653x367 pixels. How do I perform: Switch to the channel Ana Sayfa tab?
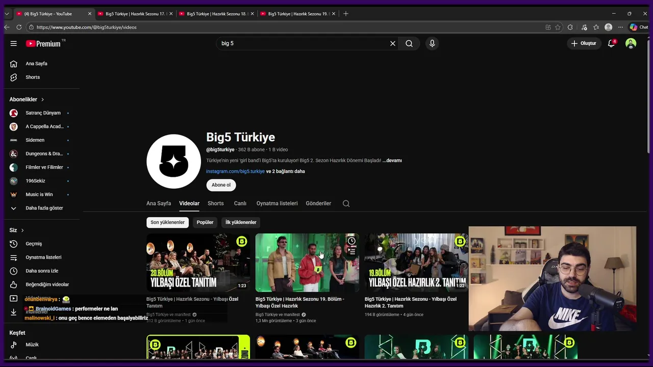(159, 203)
